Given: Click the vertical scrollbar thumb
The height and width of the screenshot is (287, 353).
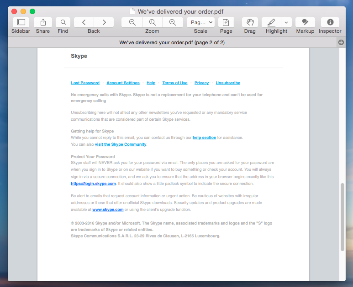Looking at the screenshot, I should tap(342, 217).
